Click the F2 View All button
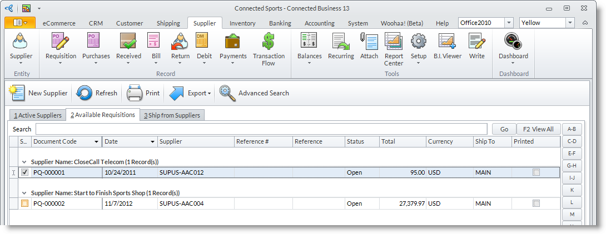The image size is (606, 234). click(538, 129)
